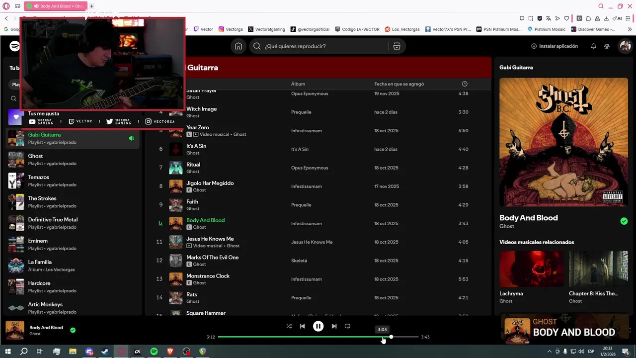Click the song progress bar
This screenshot has width=636, height=358.
[318, 337]
